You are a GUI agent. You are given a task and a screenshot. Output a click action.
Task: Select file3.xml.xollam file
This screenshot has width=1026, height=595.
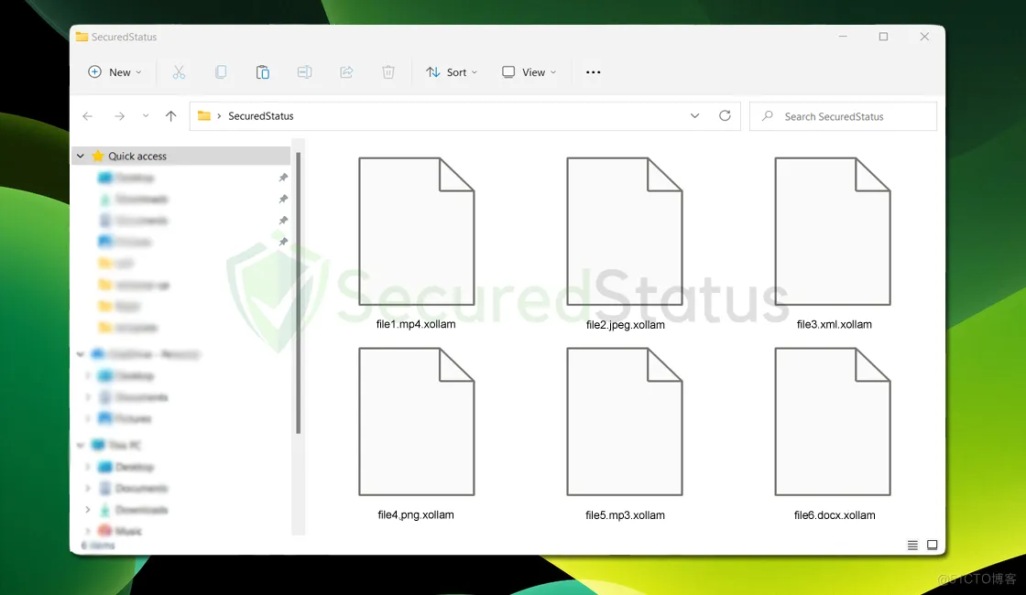(x=834, y=243)
